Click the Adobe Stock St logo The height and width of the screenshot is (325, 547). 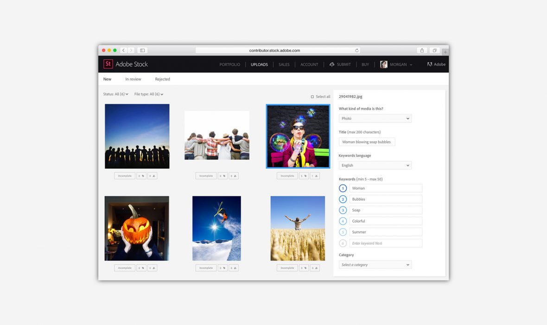click(x=108, y=64)
